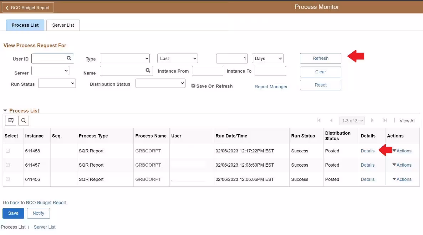Open Details for instance 611457
This screenshot has width=423, height=235.
pyautogui.click(x=367, y=165)
